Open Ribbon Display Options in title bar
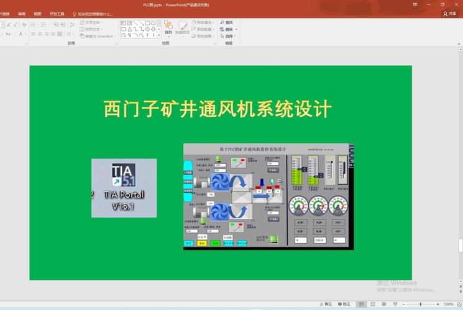The height and width of the screenshot is (310, 463). (x=415, y=5)
